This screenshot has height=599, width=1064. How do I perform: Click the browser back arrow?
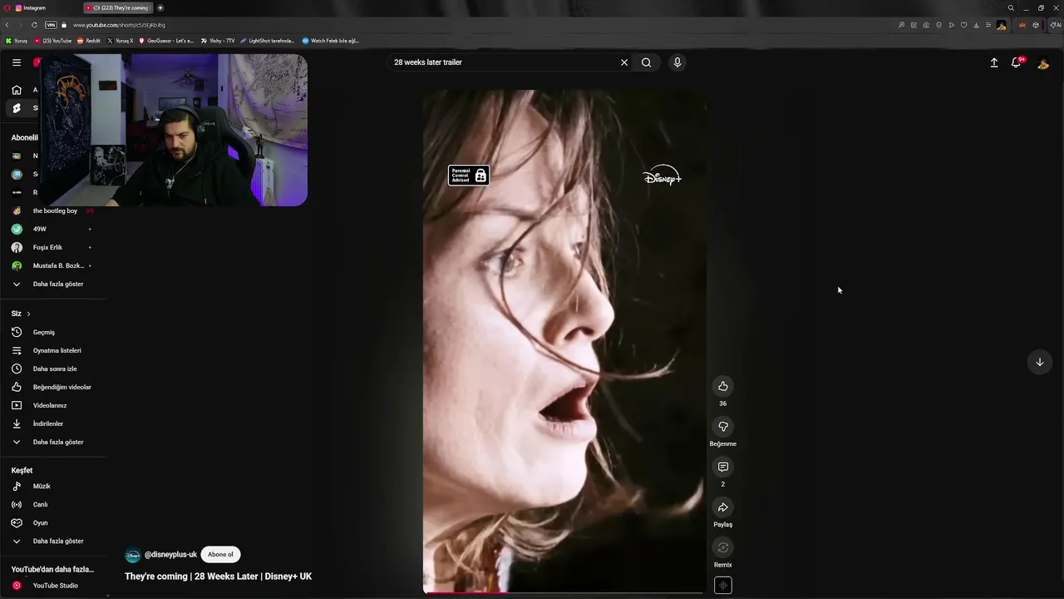coord(7,25)
